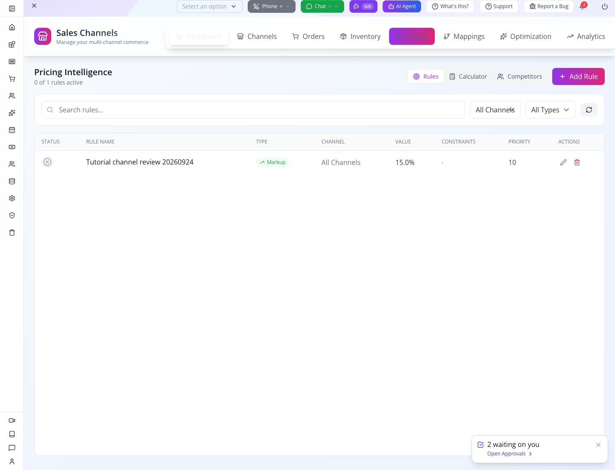This screenshot has width=615, height=470.
Task: Expand the Phone status dropdown
Action: pos(272,6)
